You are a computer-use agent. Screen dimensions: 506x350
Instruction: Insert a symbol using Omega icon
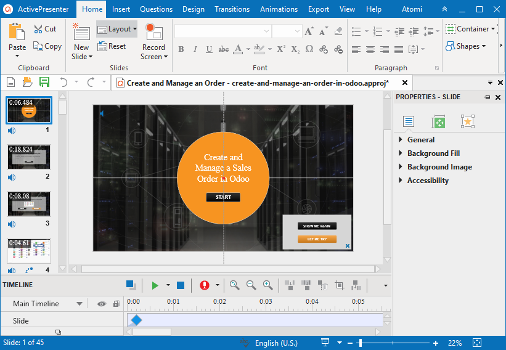[x=309, y=49]
